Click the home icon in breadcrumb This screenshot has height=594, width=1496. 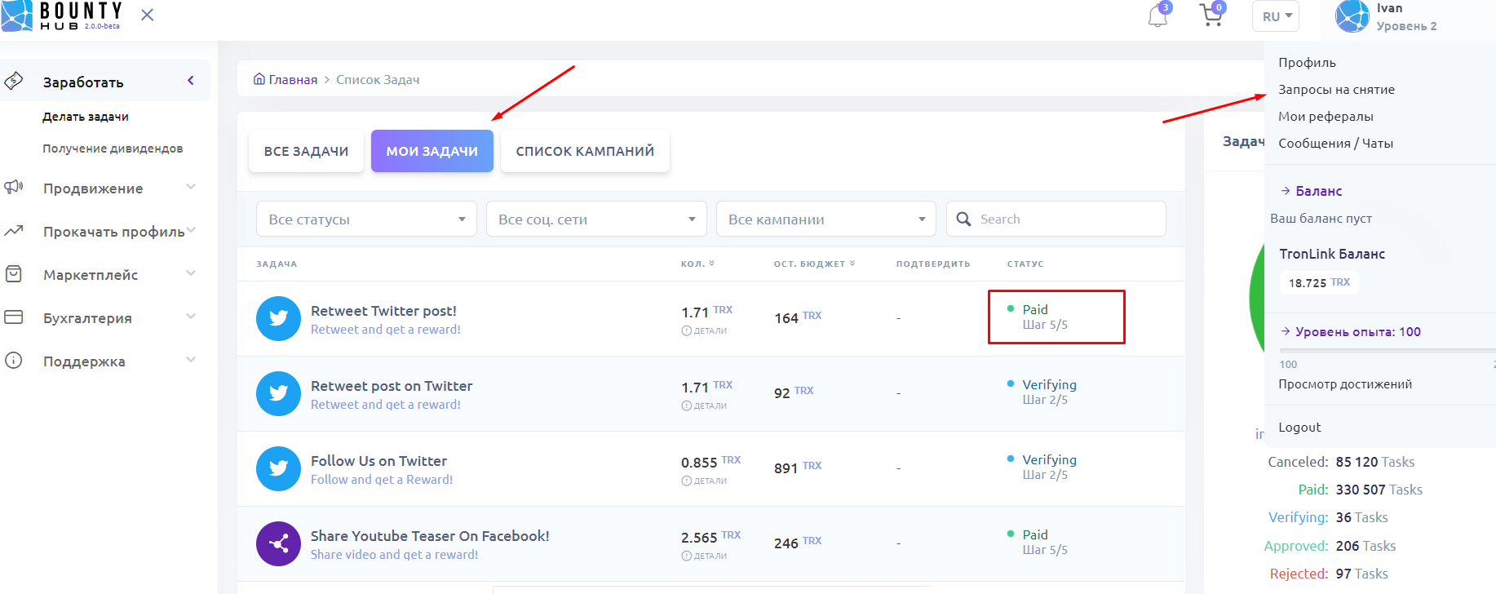[x=259, y=79]
